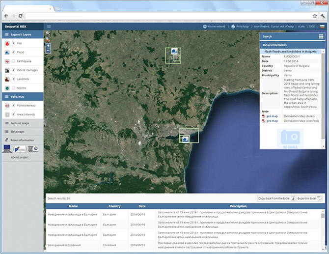Collapse the Spec. map section

point(23,97)
